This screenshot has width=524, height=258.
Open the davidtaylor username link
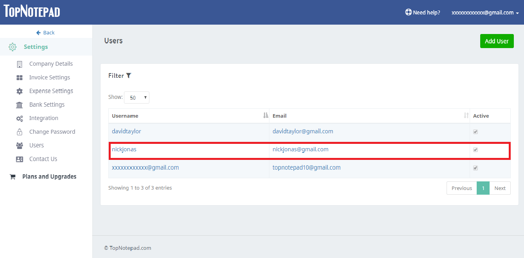coord(126,131)
